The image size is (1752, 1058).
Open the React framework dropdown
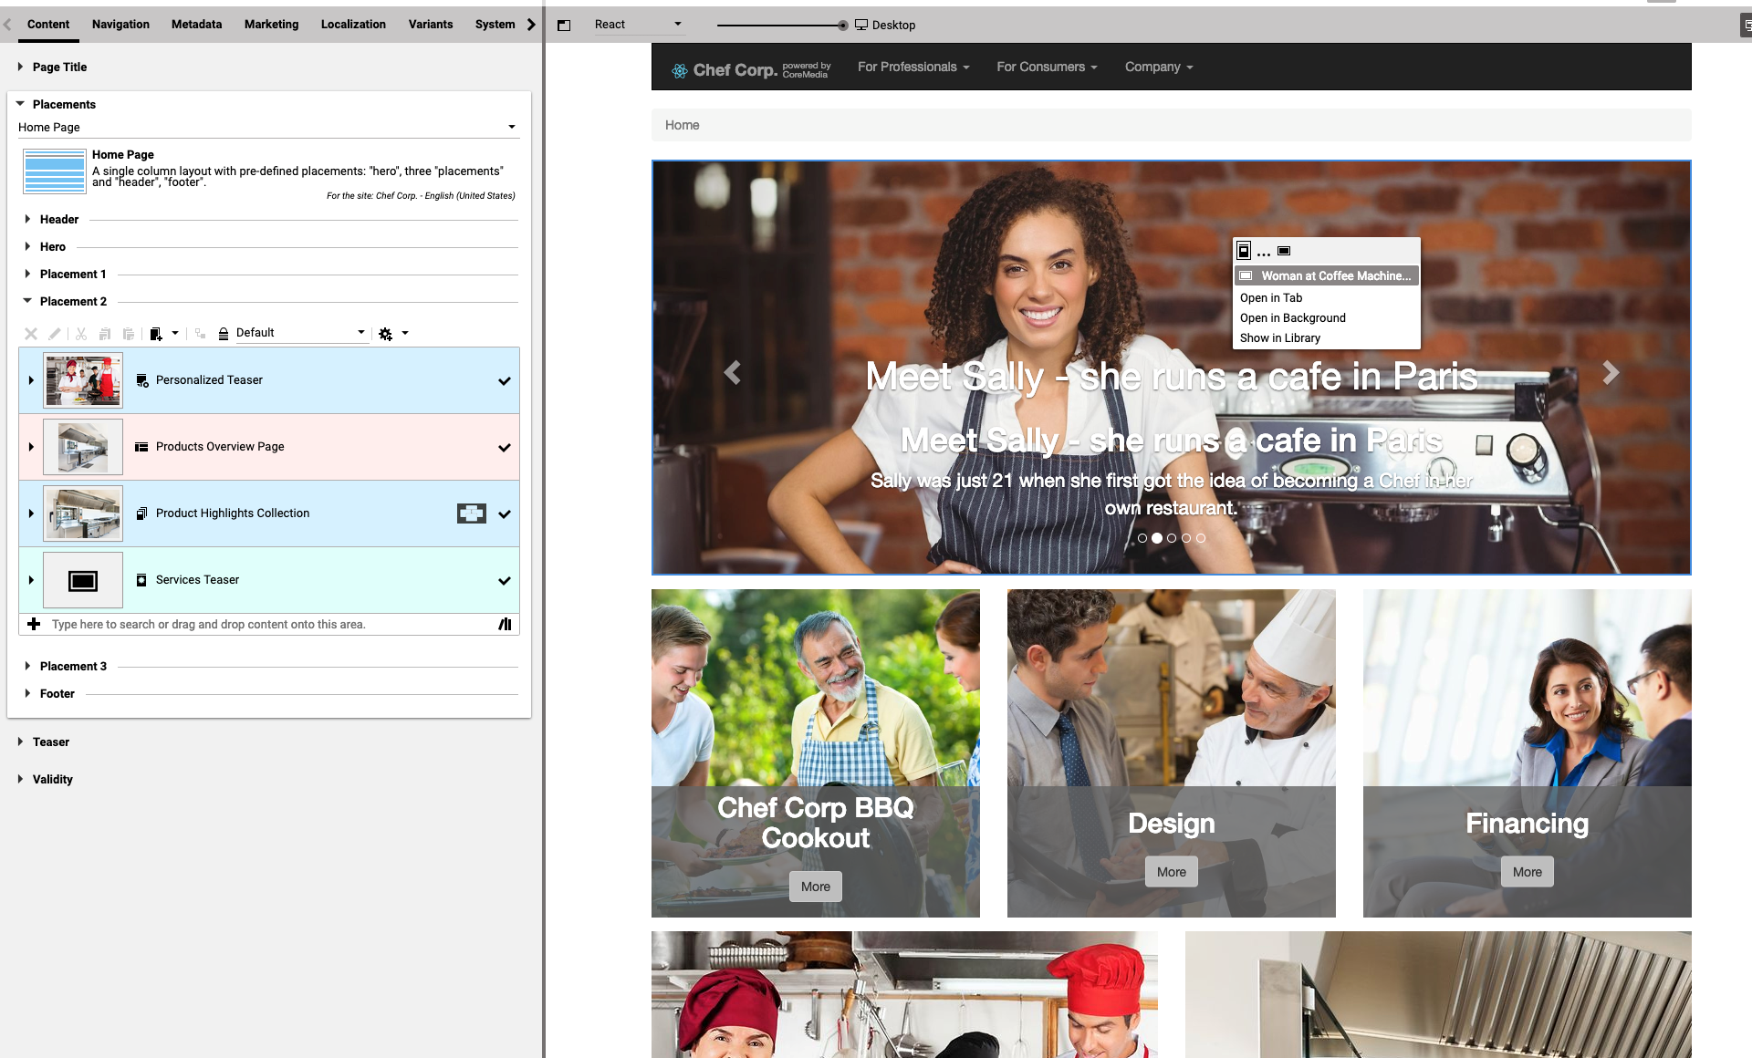click(x=677, y=25)
